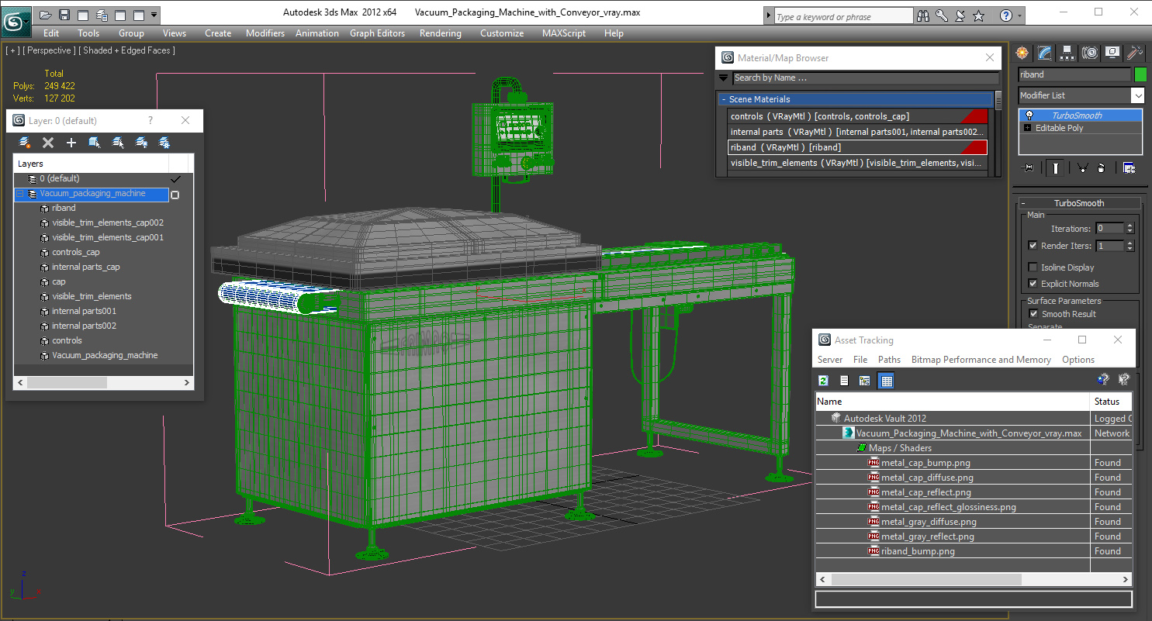Disable the Smooth Result checkbox
1152x621 pixels.
pos(1033,314)
